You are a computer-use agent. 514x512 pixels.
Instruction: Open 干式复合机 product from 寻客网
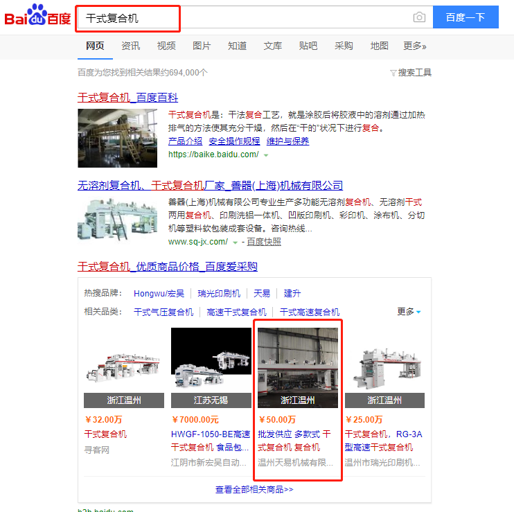coord(105,434)
